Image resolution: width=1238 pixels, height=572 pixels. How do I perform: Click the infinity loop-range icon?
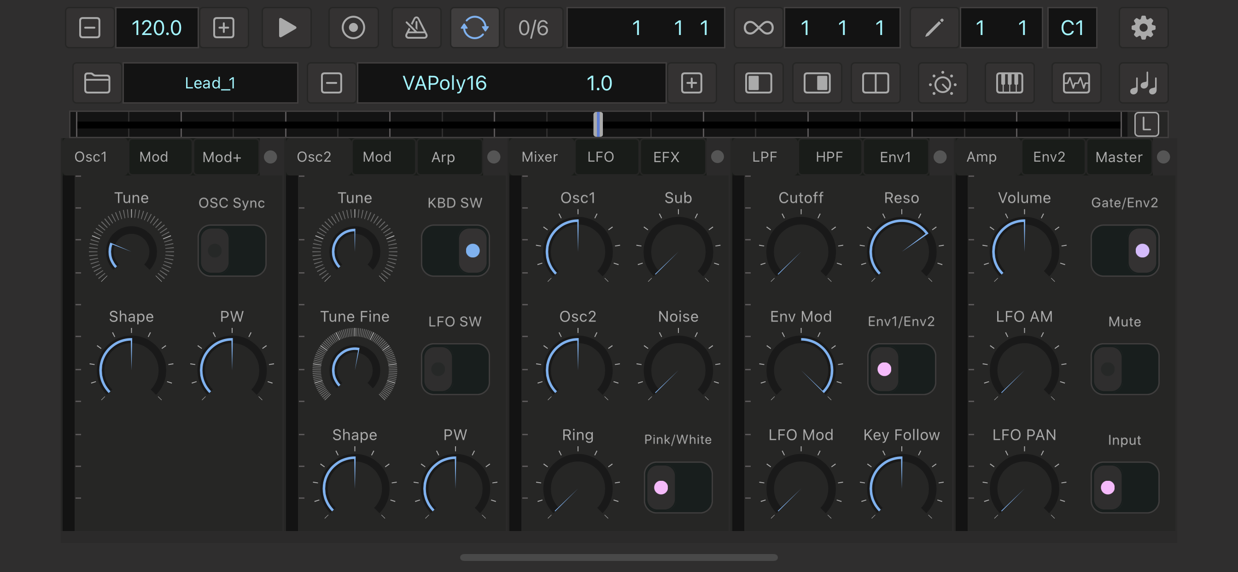coord(759,27)
